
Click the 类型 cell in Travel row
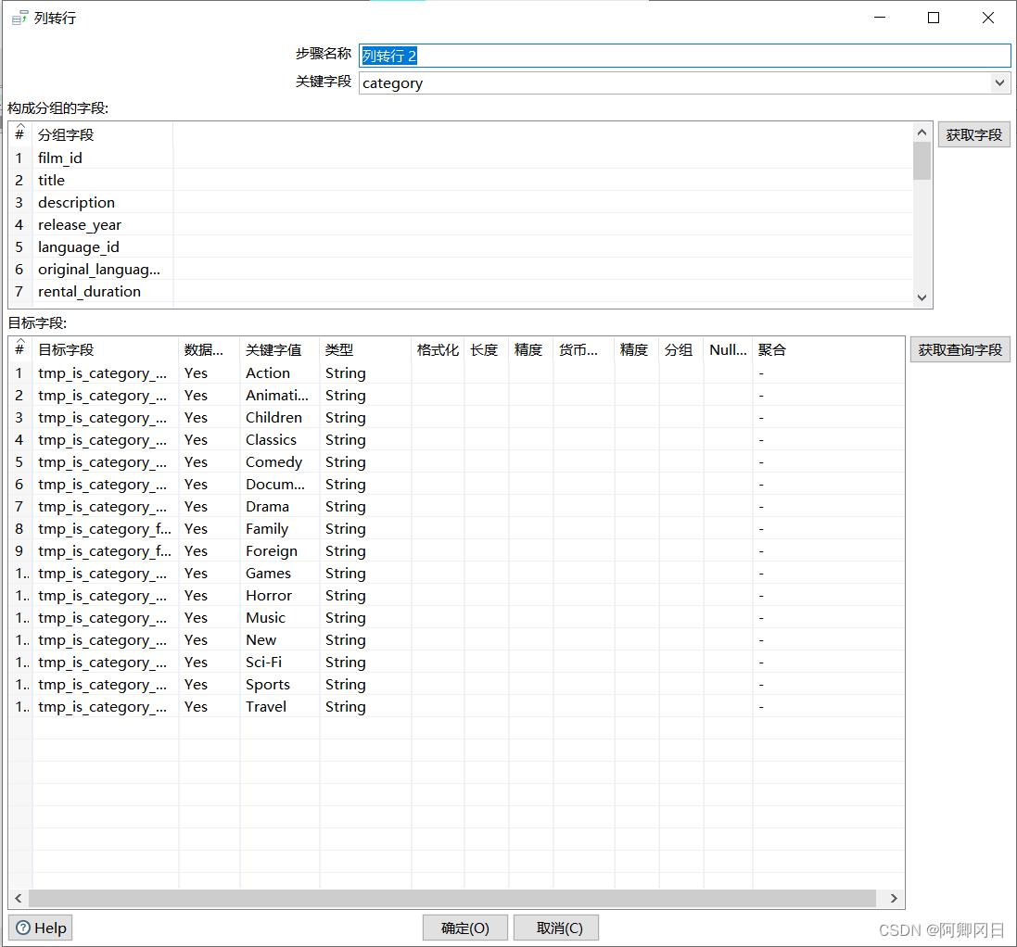tap(346, 706)
